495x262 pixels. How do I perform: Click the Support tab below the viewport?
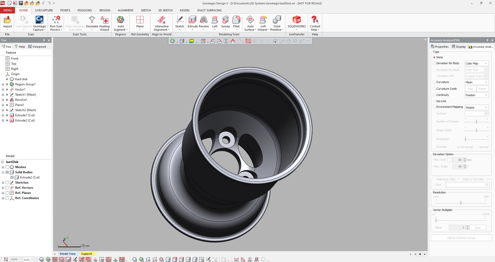pyautogui.click(x=86, y=254)
